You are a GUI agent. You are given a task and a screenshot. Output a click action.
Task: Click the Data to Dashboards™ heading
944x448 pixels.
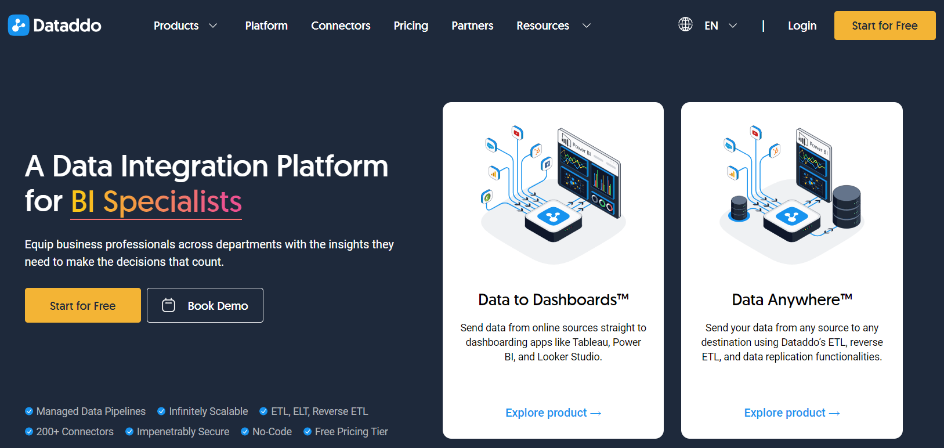[553, 299]
